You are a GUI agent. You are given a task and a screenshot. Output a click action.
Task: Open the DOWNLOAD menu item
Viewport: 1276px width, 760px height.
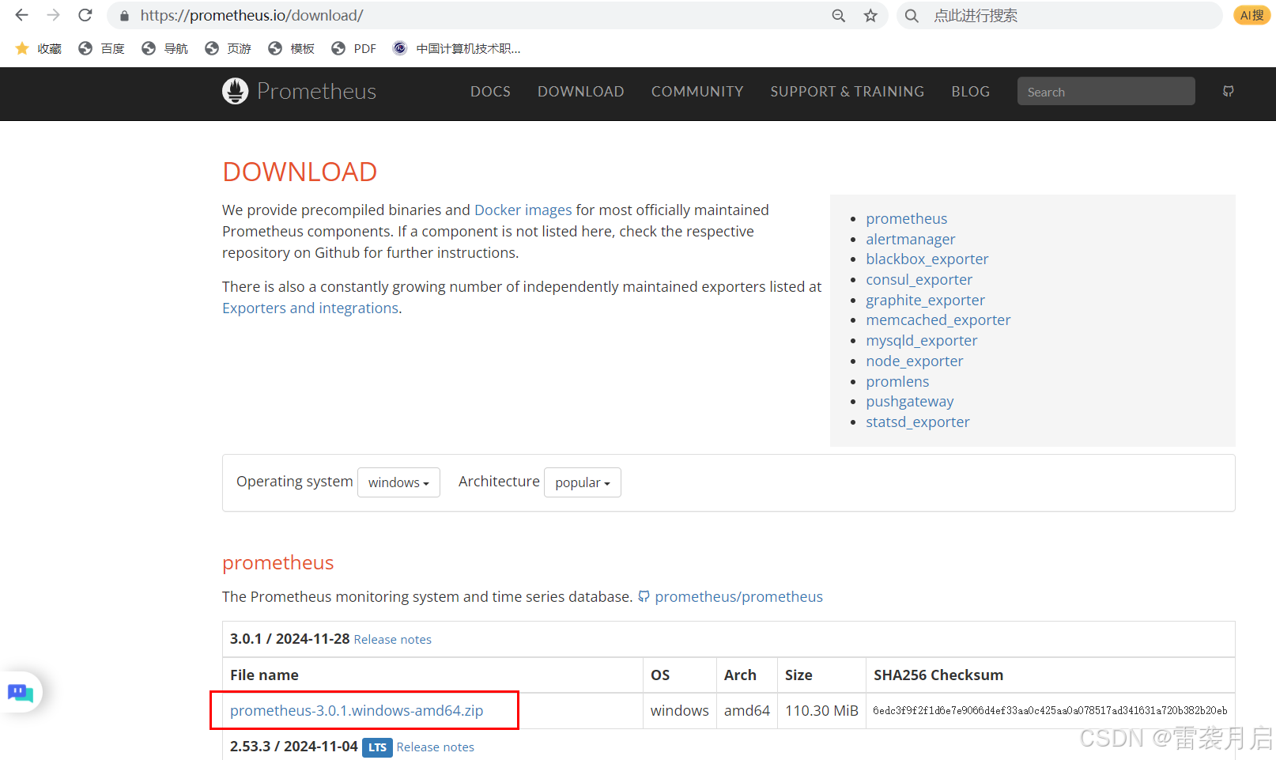pyautogui.click(x=581, y=92)
